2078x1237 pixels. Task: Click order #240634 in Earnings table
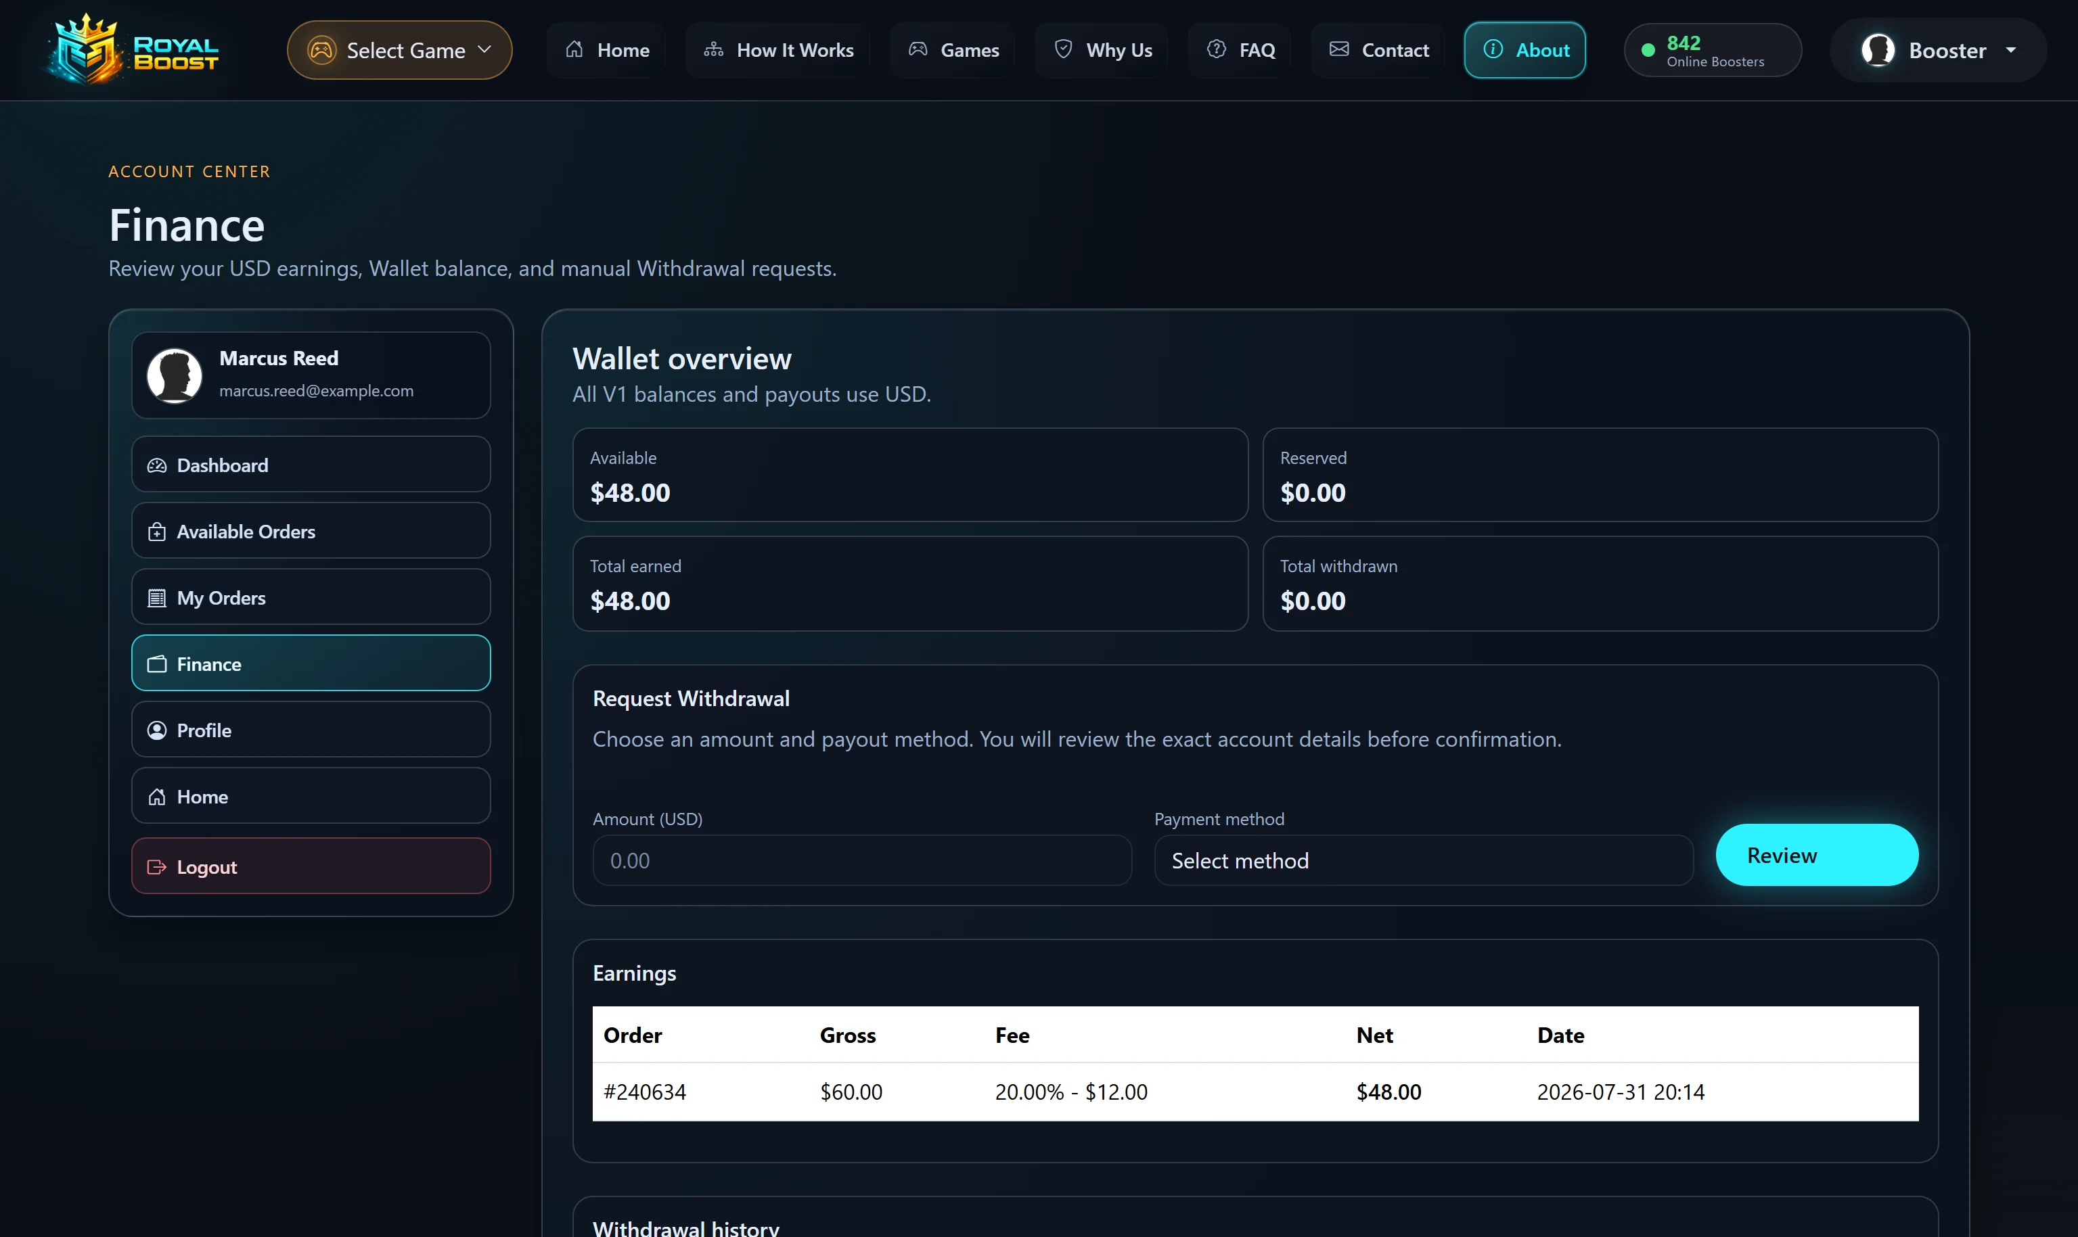[x=645, y=1092]
